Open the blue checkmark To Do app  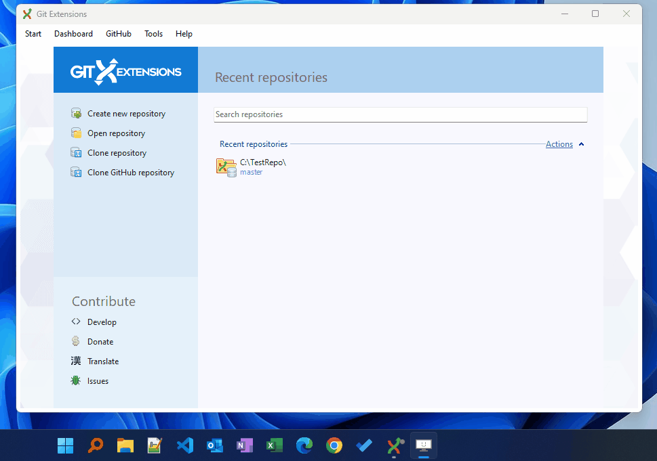364,446
